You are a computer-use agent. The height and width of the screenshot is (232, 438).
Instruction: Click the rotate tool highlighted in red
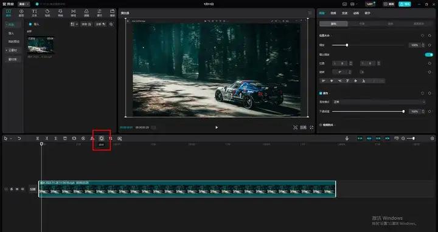coord(102,138)
